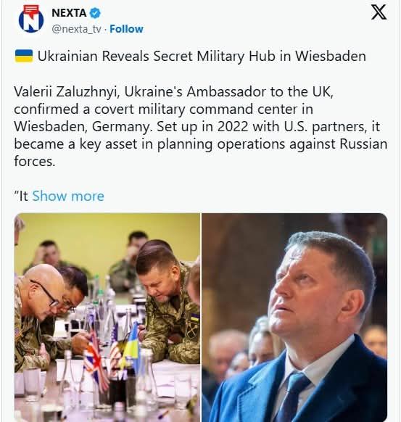
Task: Open the @nexta_tv handle link
Action: click(76, 29)
